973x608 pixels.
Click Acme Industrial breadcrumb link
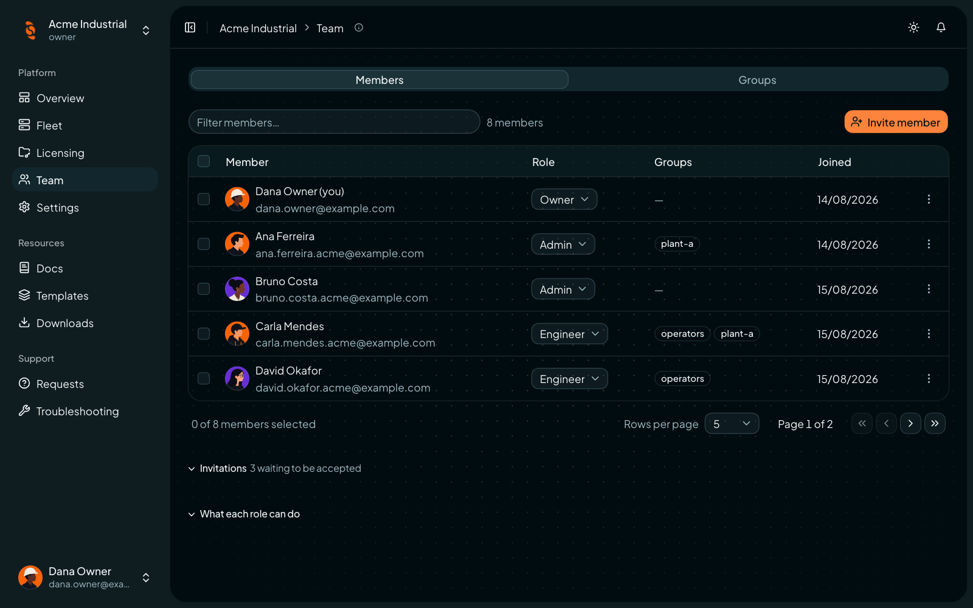tap(258, 28)
